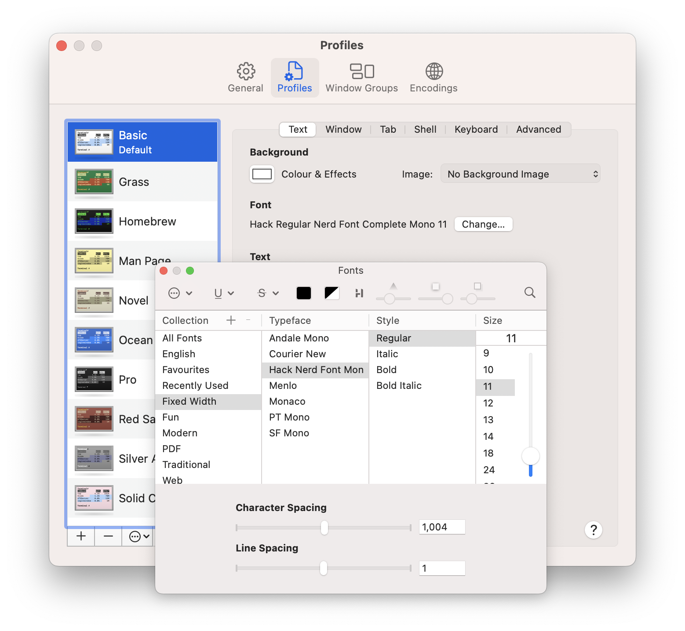The width and height of the screenshot is (685, 631).
Task: Click the typography spacing icon in Fonts toolbar
Action: pyautogui.click(x=359, y=293)
